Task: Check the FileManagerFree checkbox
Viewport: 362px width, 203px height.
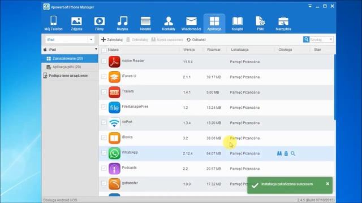Action: 104,107
